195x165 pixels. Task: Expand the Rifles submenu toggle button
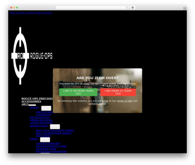(46, 108)
